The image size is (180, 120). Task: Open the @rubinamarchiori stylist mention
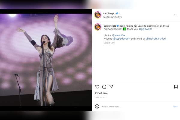(156, 39)
